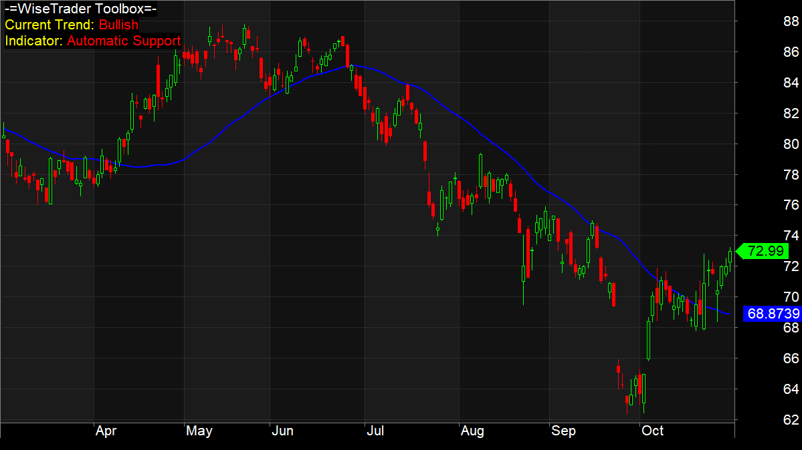The width and height of the screenshot is (802, 450).
Task: Click the 64 price axis label
Action: [791, 389]
